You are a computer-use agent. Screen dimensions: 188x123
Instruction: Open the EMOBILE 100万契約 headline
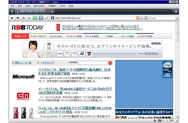point(75,91)
